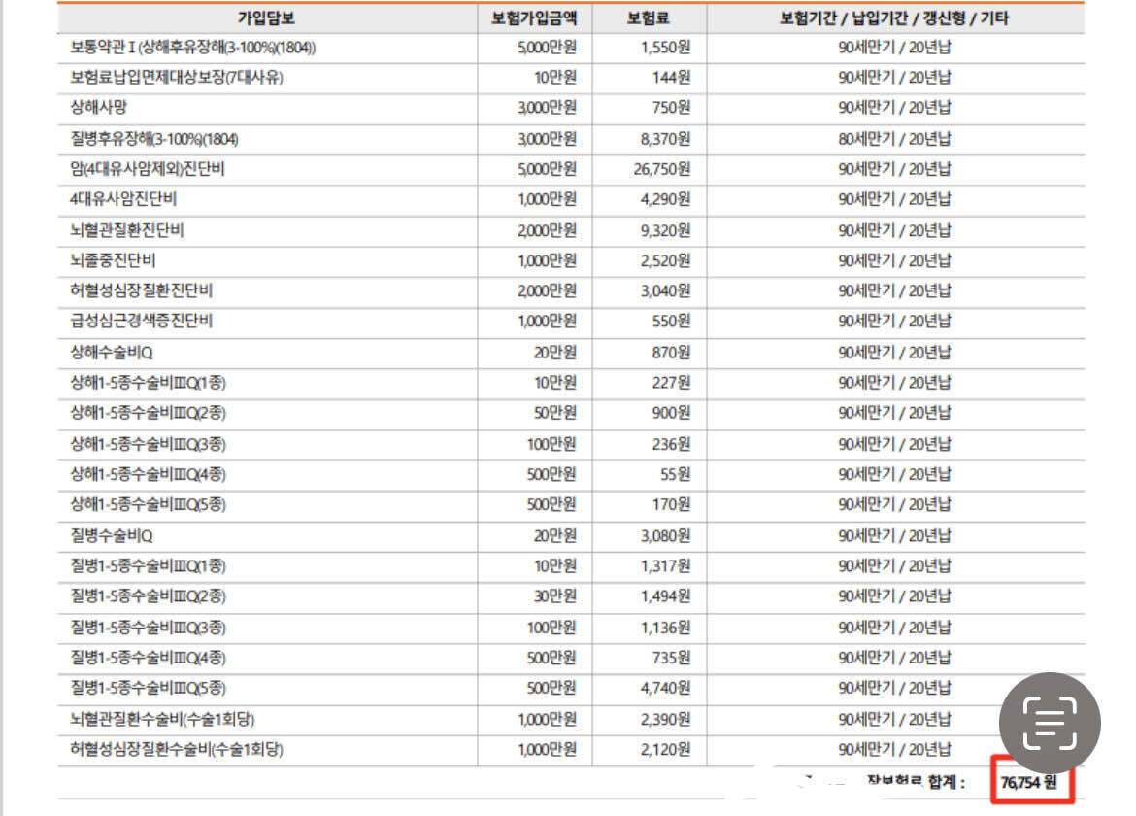1136x816 pixels.
Task: Select the 가입담보 column header
Action: coord(267,18)
